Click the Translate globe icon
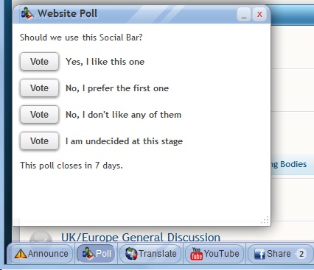 131,254
